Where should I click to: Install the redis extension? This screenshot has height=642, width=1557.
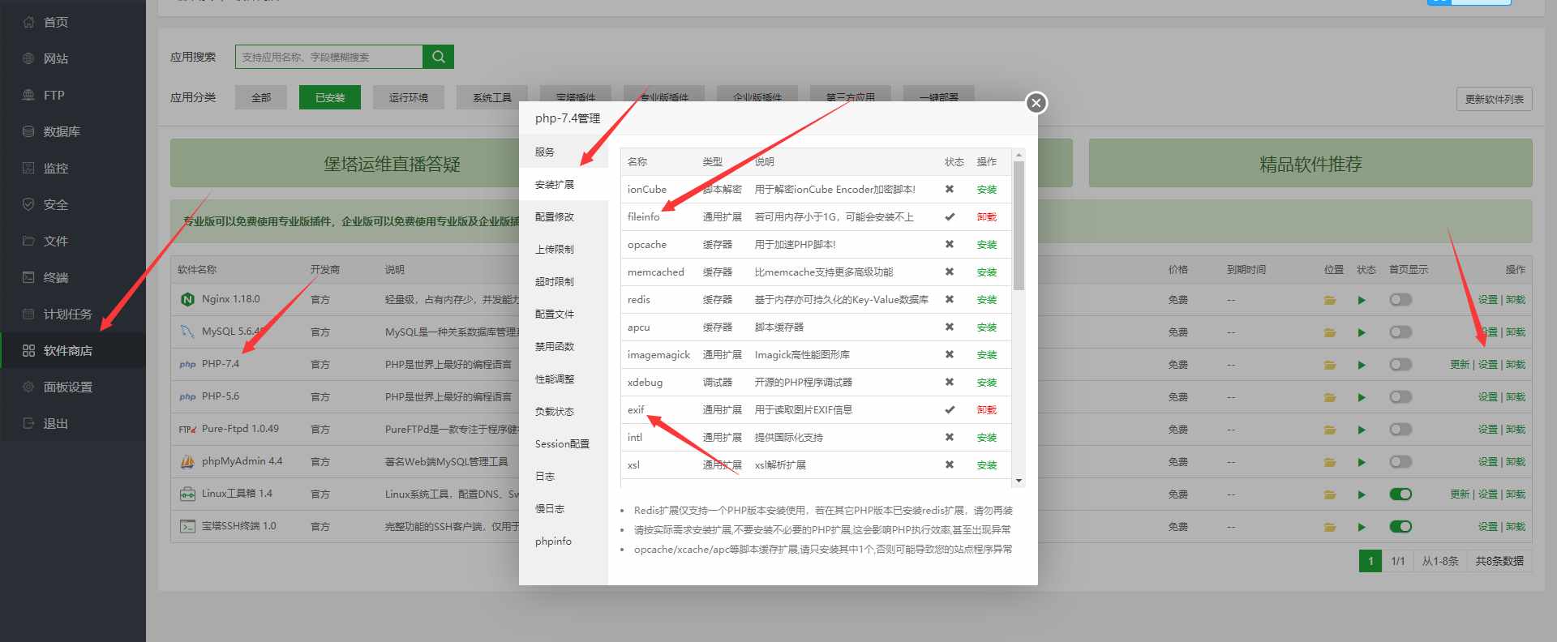click(987, 299)
